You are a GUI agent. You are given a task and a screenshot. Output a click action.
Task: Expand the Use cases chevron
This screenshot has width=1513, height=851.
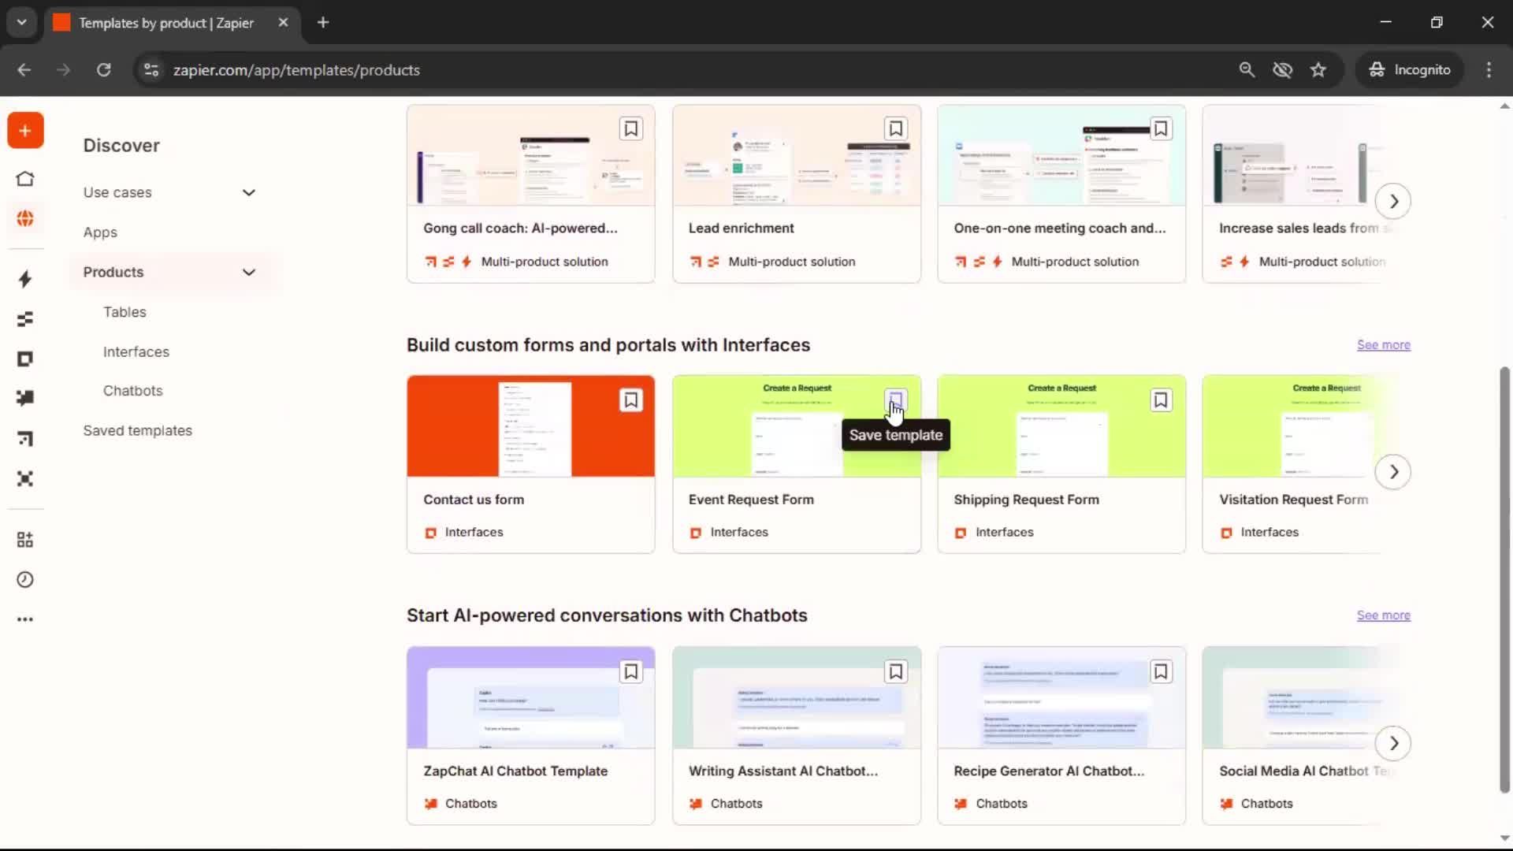coord(249,192)
